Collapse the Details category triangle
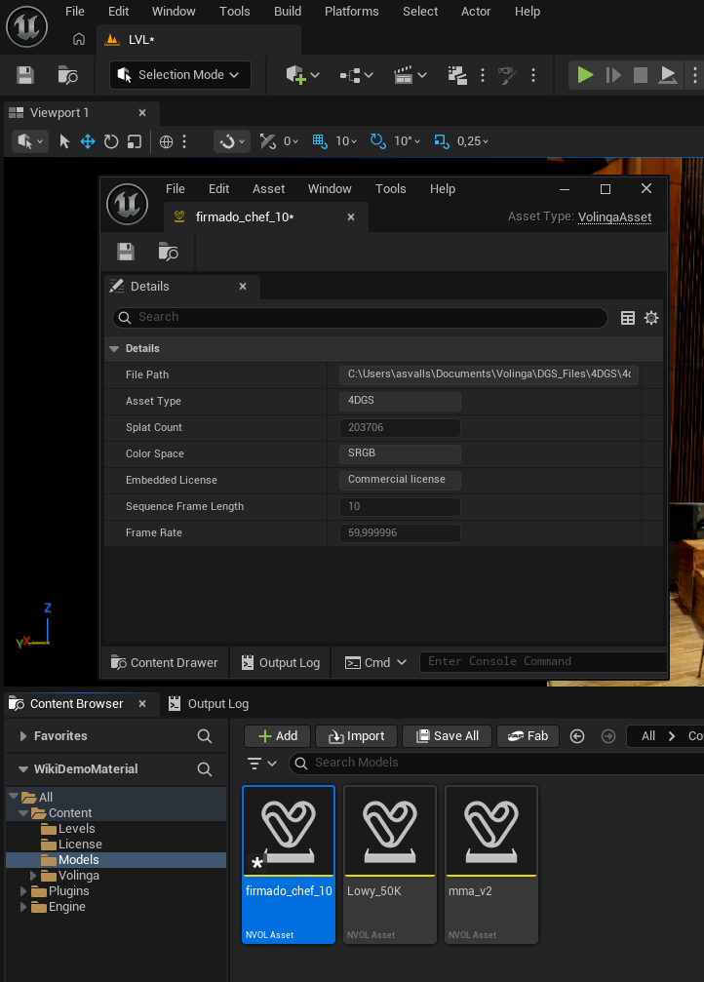The image size is (704, 982). pos(114,349)
